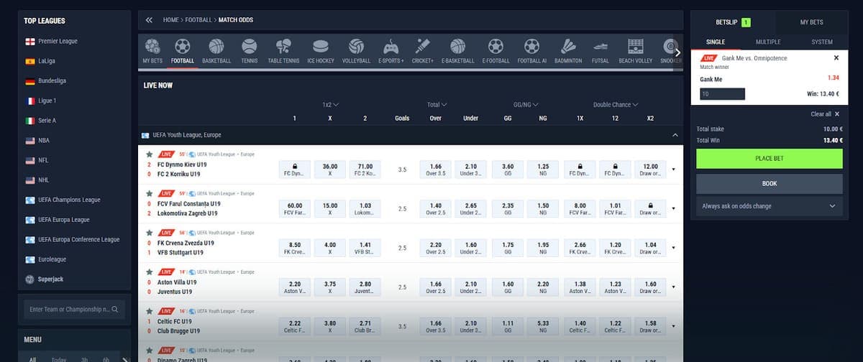Select the Beach Volley sport icon
Image resolution: width=863 pixels, height=362 pixels.
tap(635, 47)
